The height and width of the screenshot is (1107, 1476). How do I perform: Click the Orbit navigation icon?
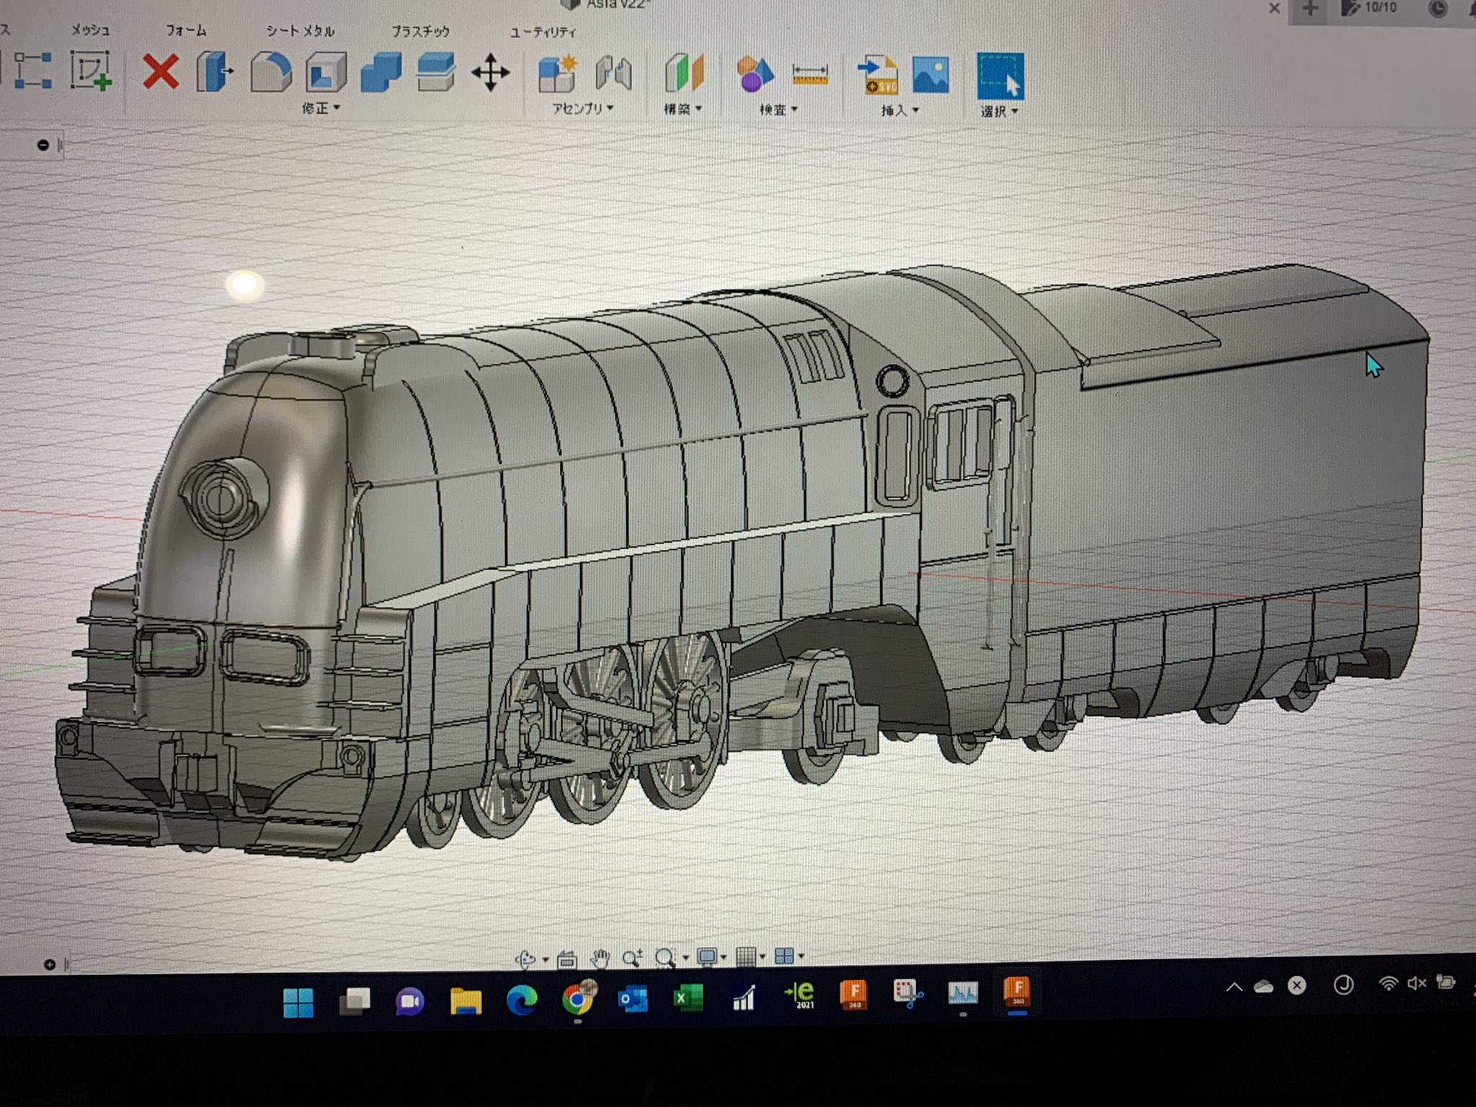coord(525,959)
